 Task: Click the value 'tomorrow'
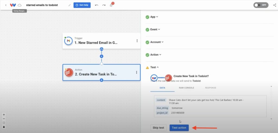click(x=177, y=108)
